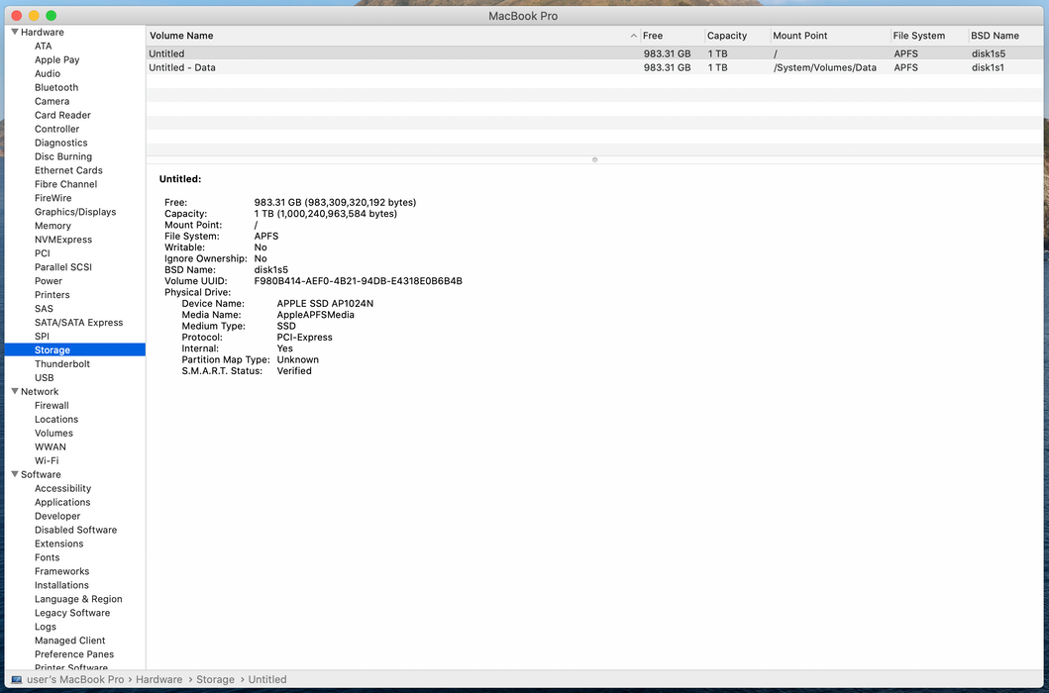Select Language & Region item
Image resolution: width=1049 pixels, height=693 pixels.
(x=78, y=599)
